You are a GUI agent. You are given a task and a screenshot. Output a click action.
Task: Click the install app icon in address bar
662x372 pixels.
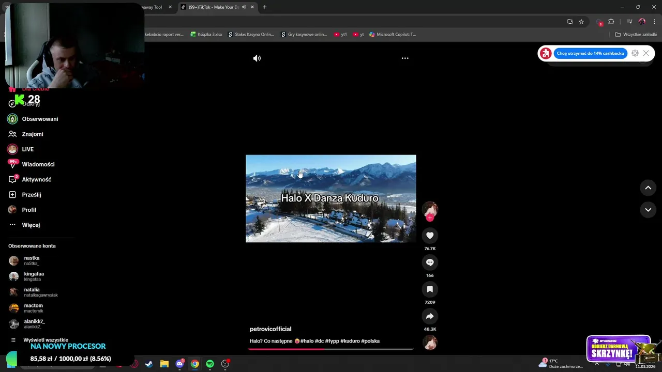pyautogui.click(x=570, y=22)
